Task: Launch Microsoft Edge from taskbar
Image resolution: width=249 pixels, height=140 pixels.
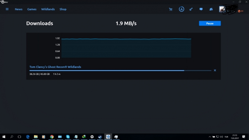Action: pyautogui.click(x=28, y=137)
